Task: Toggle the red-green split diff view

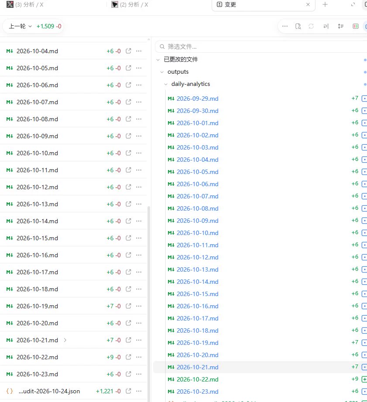Action: pos(356,26)
